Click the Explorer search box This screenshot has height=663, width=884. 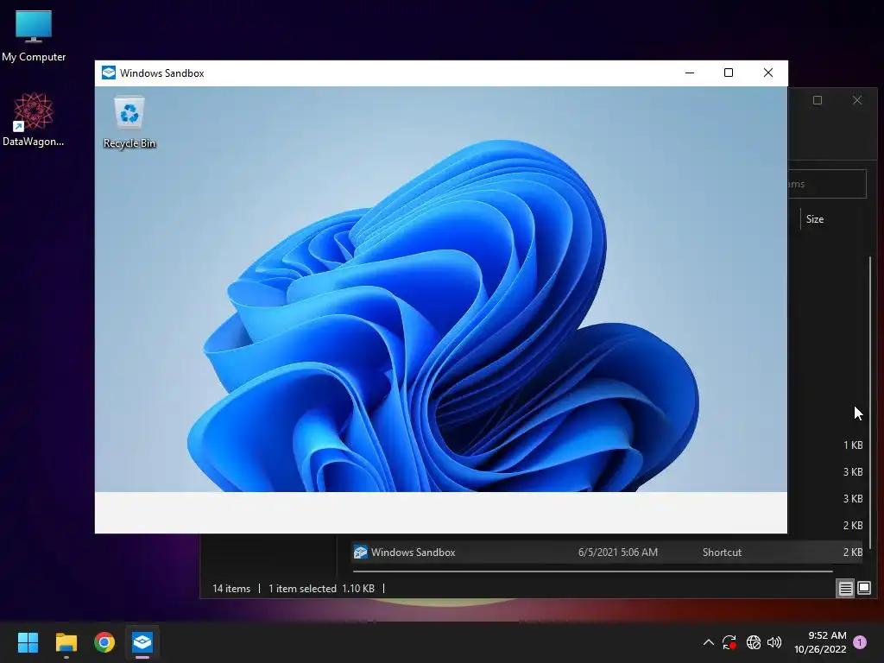click(826, 184)
